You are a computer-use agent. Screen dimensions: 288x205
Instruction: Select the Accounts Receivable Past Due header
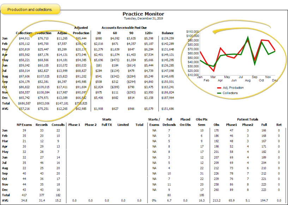[124, 27]
